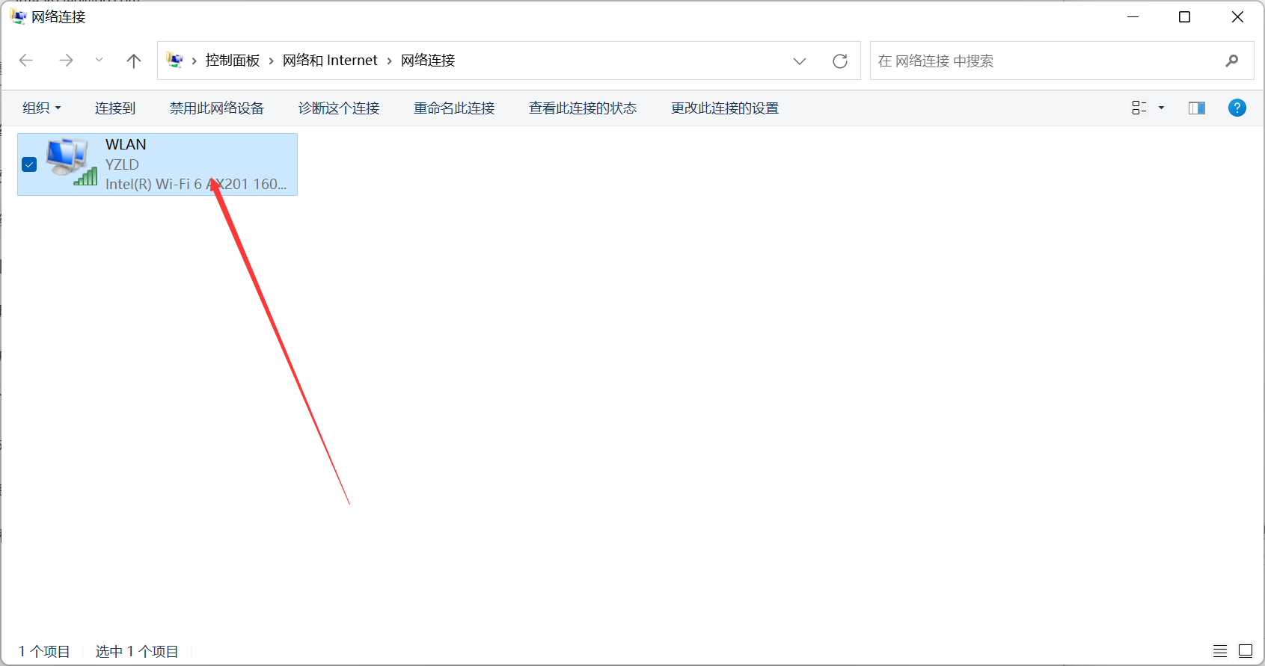
Task: Click the forward navigation arrow
Action: tap(66, 61)
